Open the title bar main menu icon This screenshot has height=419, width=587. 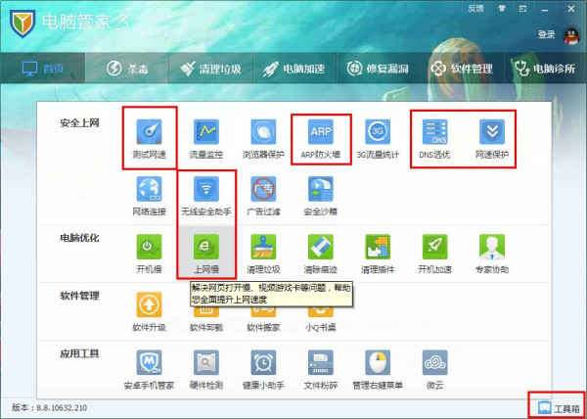pos(523,9)
